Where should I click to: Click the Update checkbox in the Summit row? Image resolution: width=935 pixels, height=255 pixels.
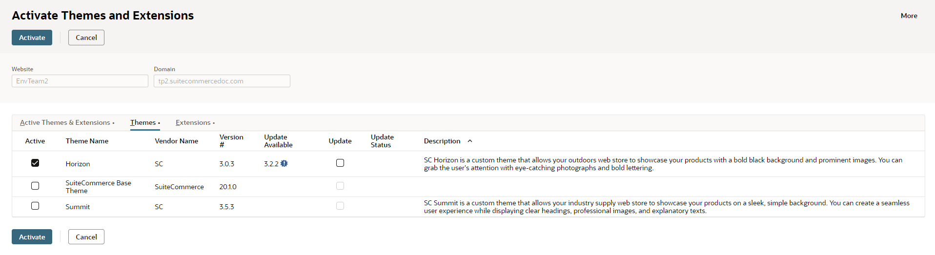pyautogui.click(x=340, y=206)
